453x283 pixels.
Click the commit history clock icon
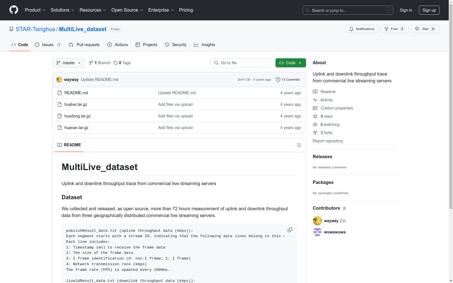click(x=278, y=80)
